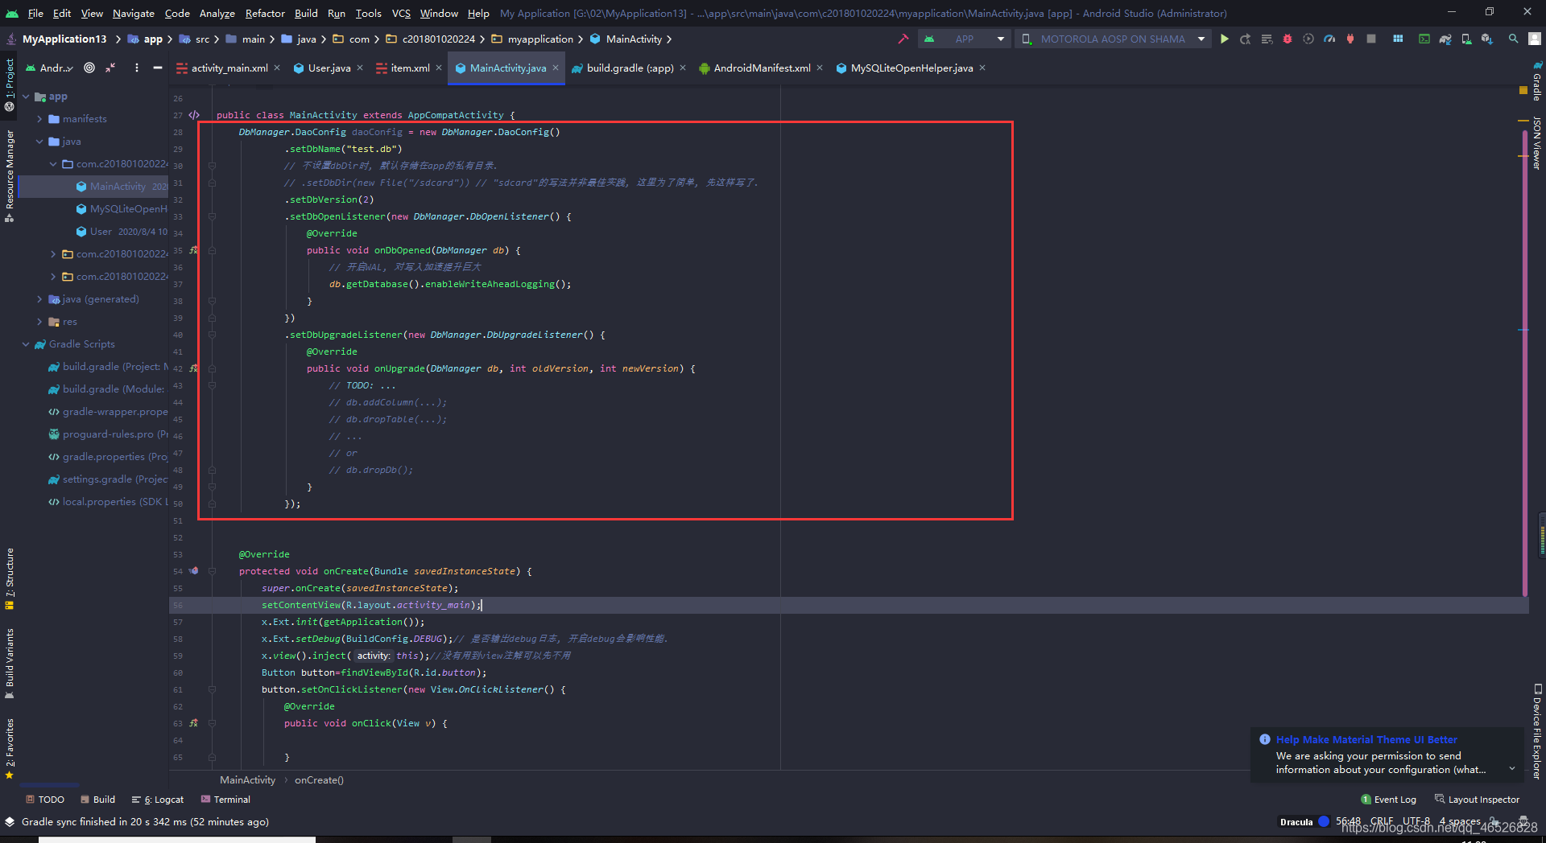The height and width of the screenshot is (843, 1546).
Task: Click the Apply Code Changes icon
Action: [x=1267, y=39]
